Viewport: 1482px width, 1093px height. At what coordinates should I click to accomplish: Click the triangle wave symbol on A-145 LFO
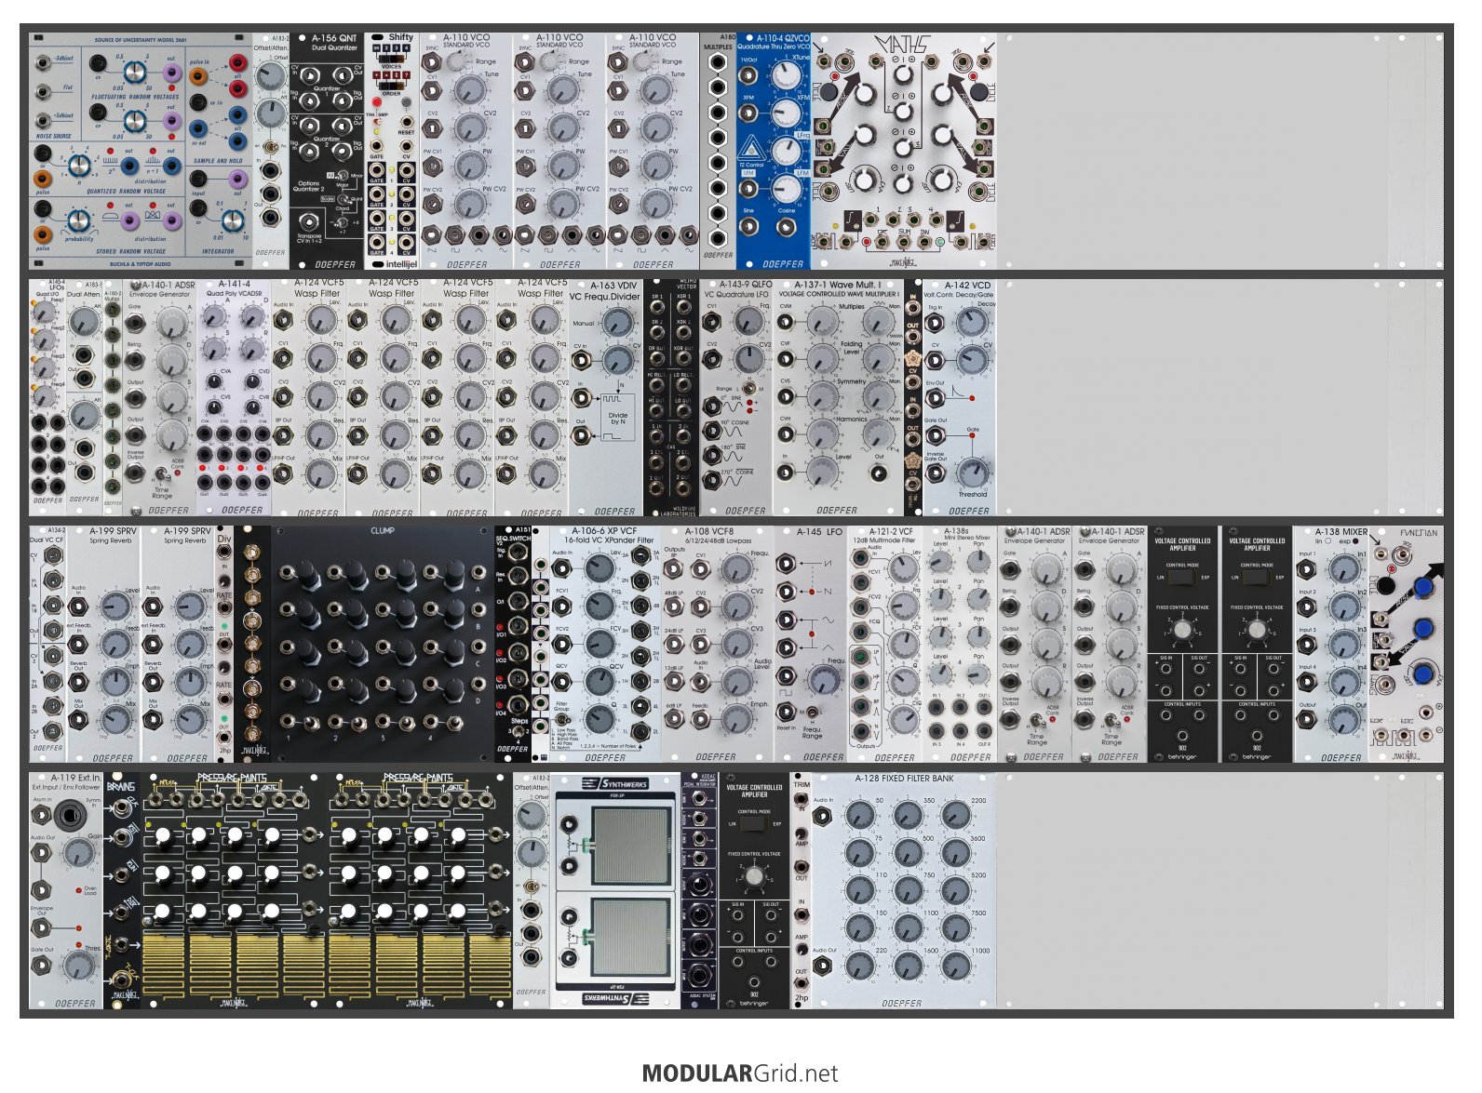click(x=828, y=646)
